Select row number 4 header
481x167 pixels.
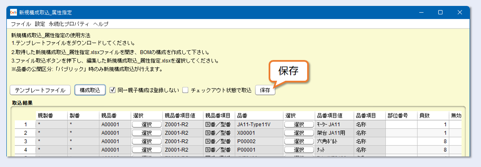click(25, 150)
